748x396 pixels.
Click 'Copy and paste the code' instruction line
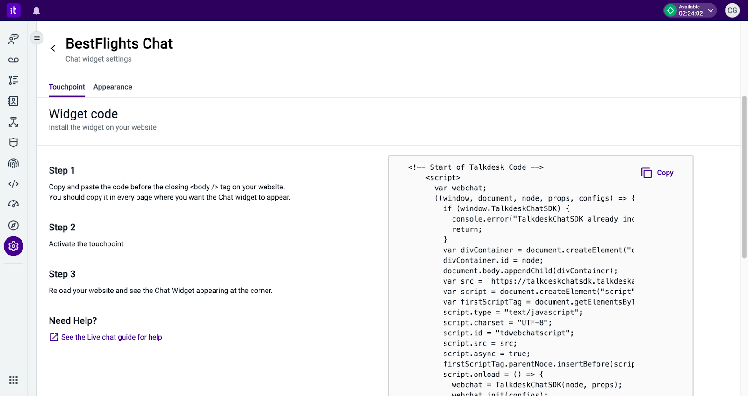point(167,187)
